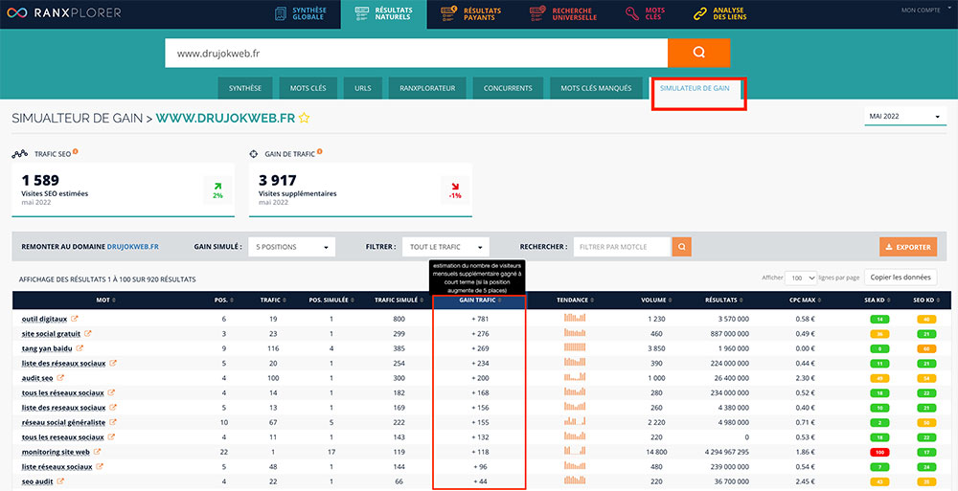958x491 pixels.
Task: Click the Filtrer par mot-clé input
Action: tap(622, 247)
